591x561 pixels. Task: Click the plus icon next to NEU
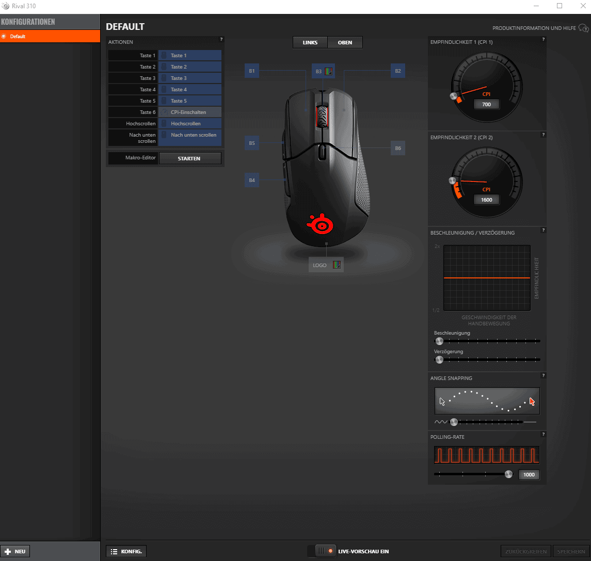point(8,552)
